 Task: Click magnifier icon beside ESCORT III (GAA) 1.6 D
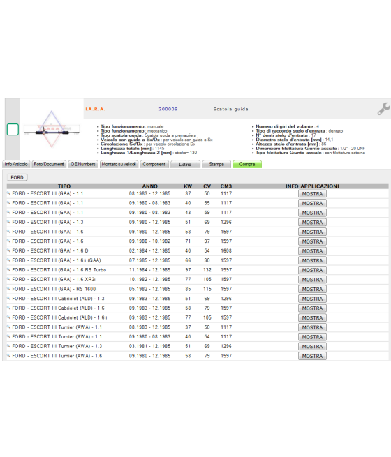coord(9,250)
